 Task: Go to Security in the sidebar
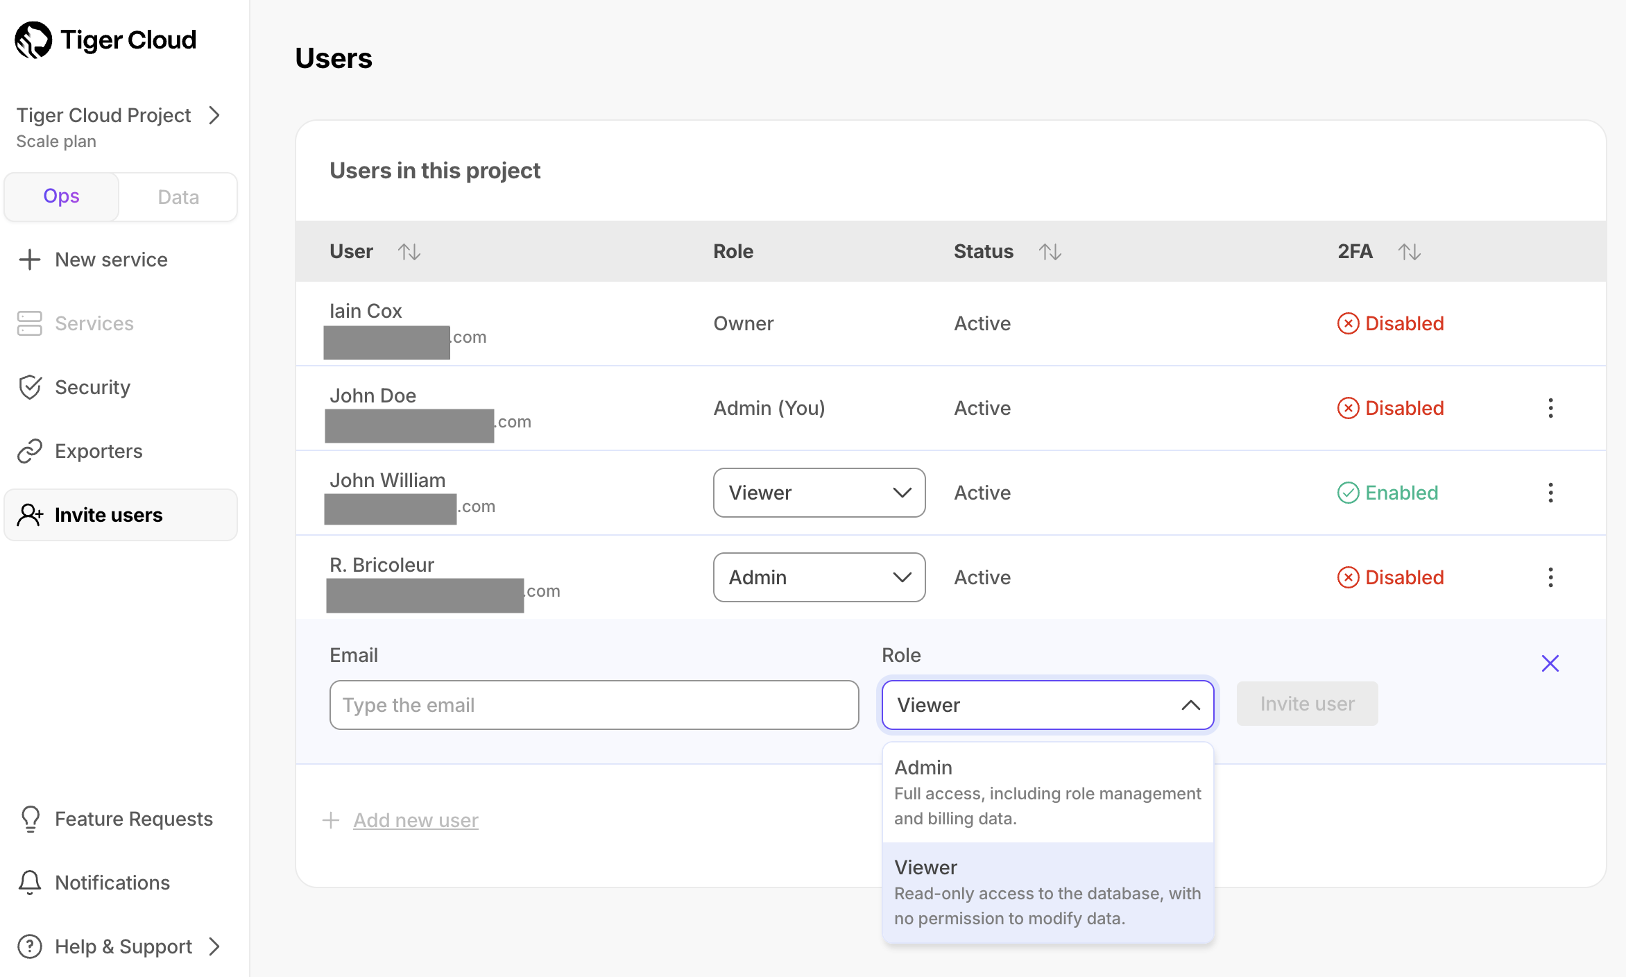[121, 387]
